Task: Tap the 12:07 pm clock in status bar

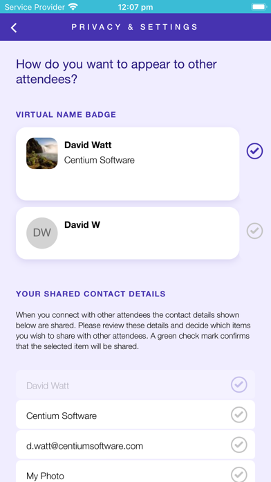Action: [x=135, y=7]
